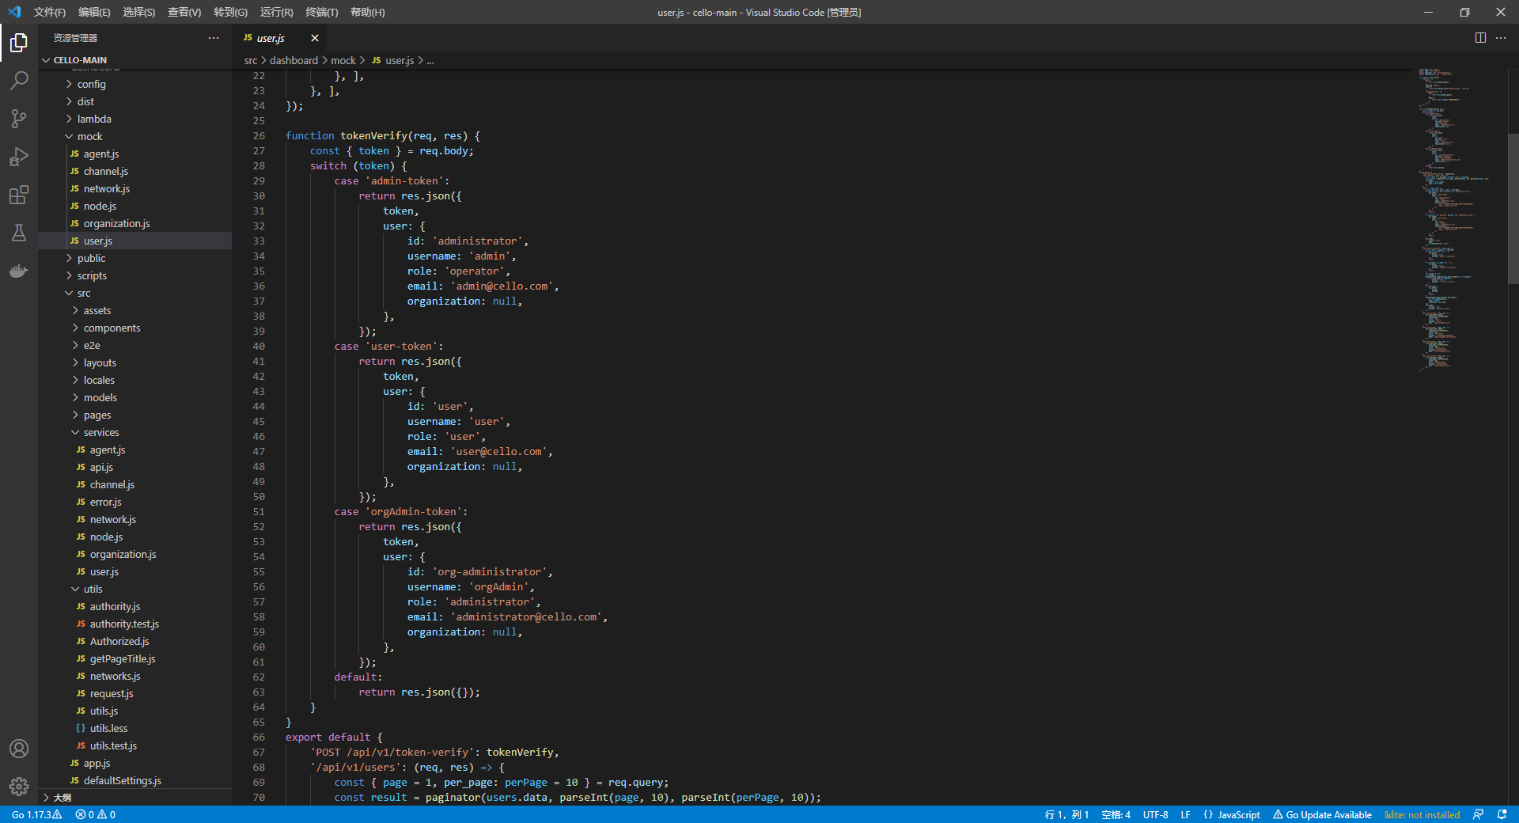Collapse the services folder
The height and width of the screenshot is (823, 1519).
coord(134,432)
